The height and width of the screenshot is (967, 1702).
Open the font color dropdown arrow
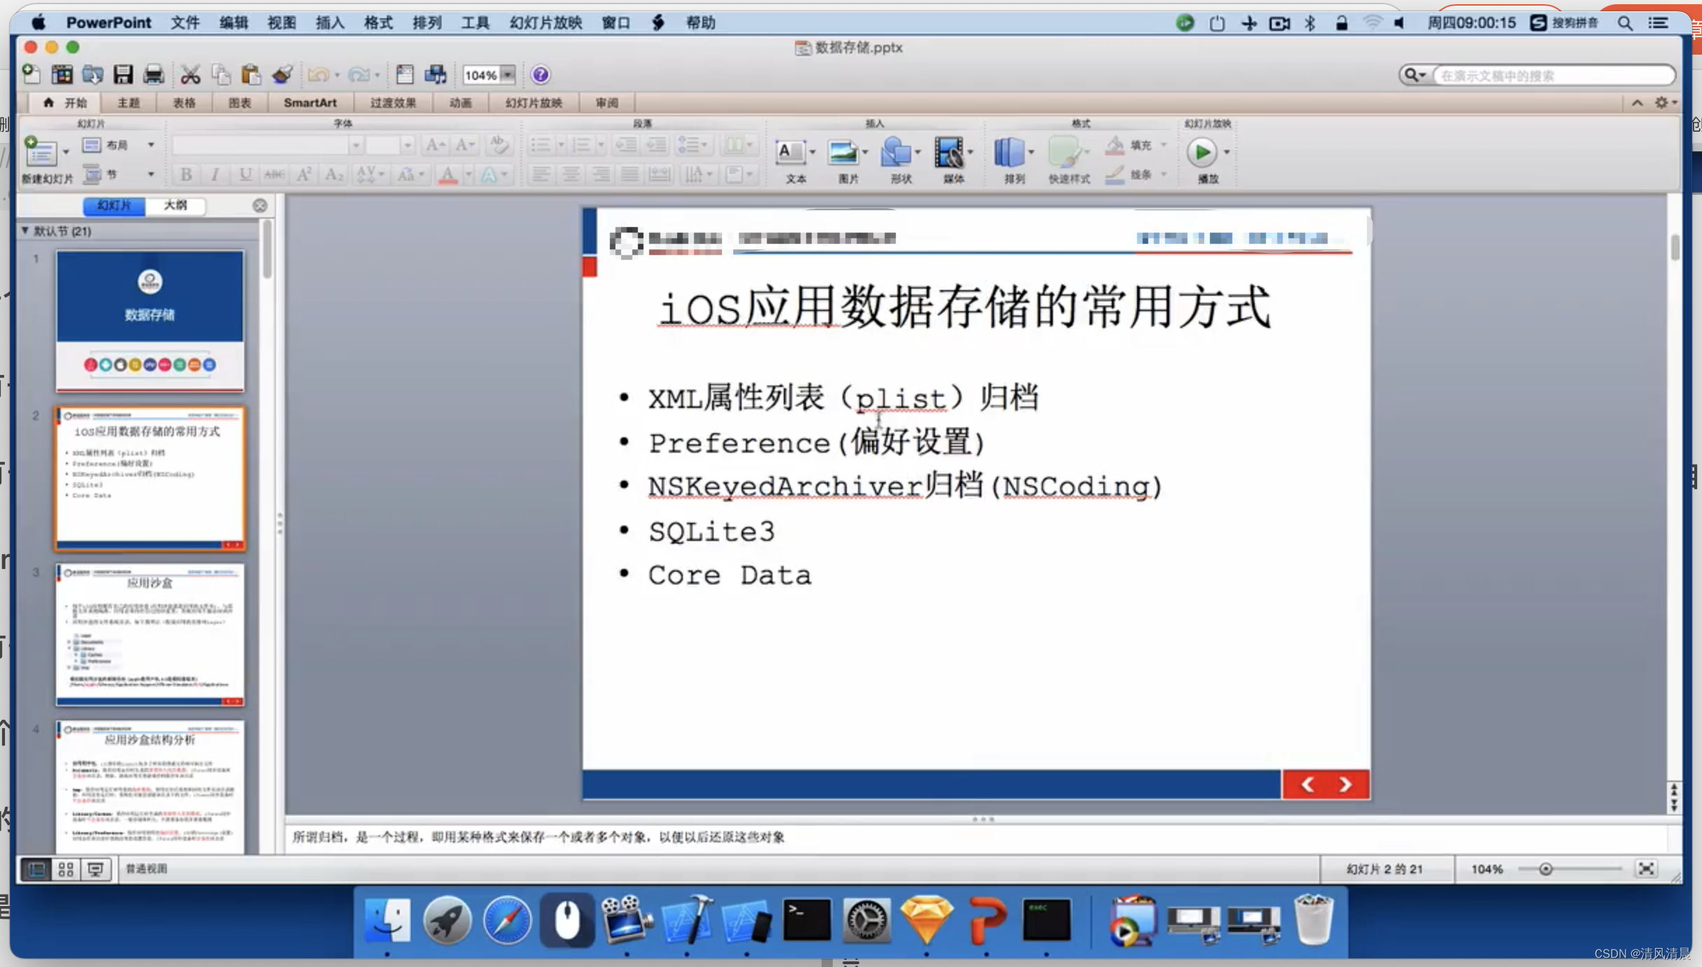tap(468, 174)
